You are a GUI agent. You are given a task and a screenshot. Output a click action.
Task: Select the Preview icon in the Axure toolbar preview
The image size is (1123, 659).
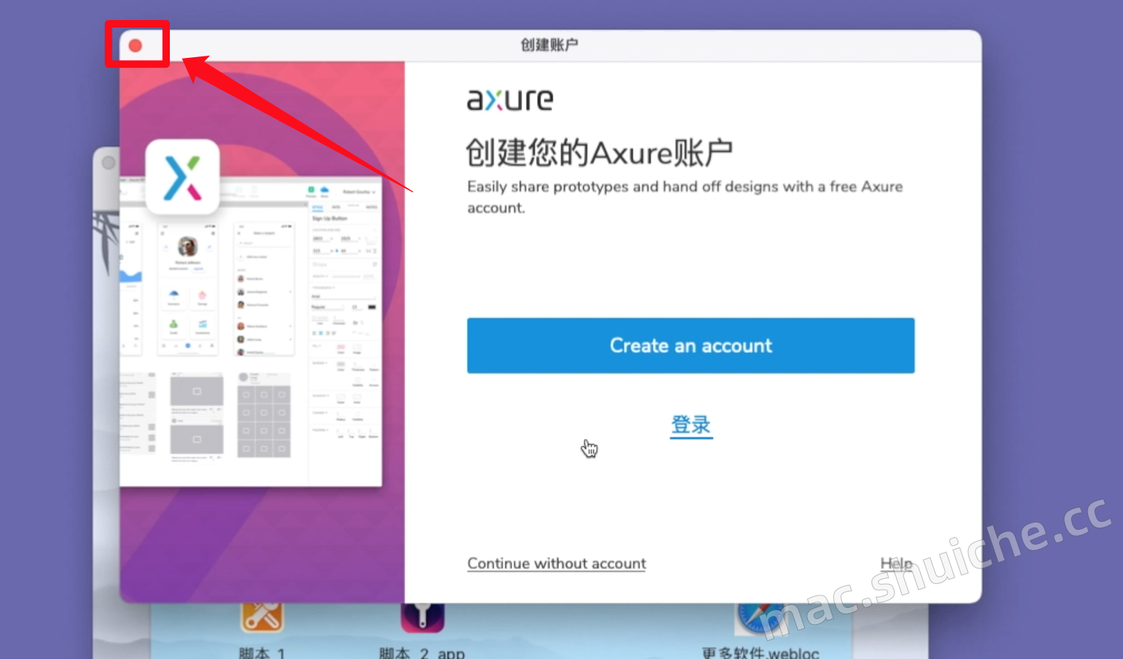click(x=311, y=191)
